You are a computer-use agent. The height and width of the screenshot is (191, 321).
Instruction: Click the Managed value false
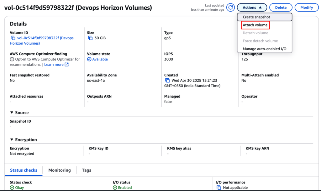point(168,102)
